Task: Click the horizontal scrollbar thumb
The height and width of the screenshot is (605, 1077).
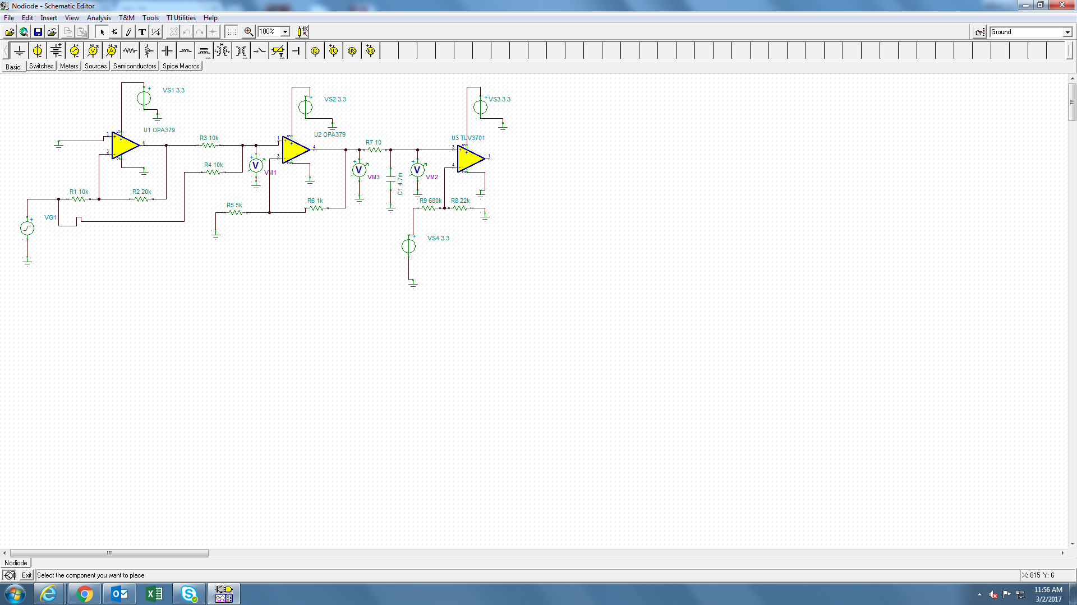Action: coord(109,553)
